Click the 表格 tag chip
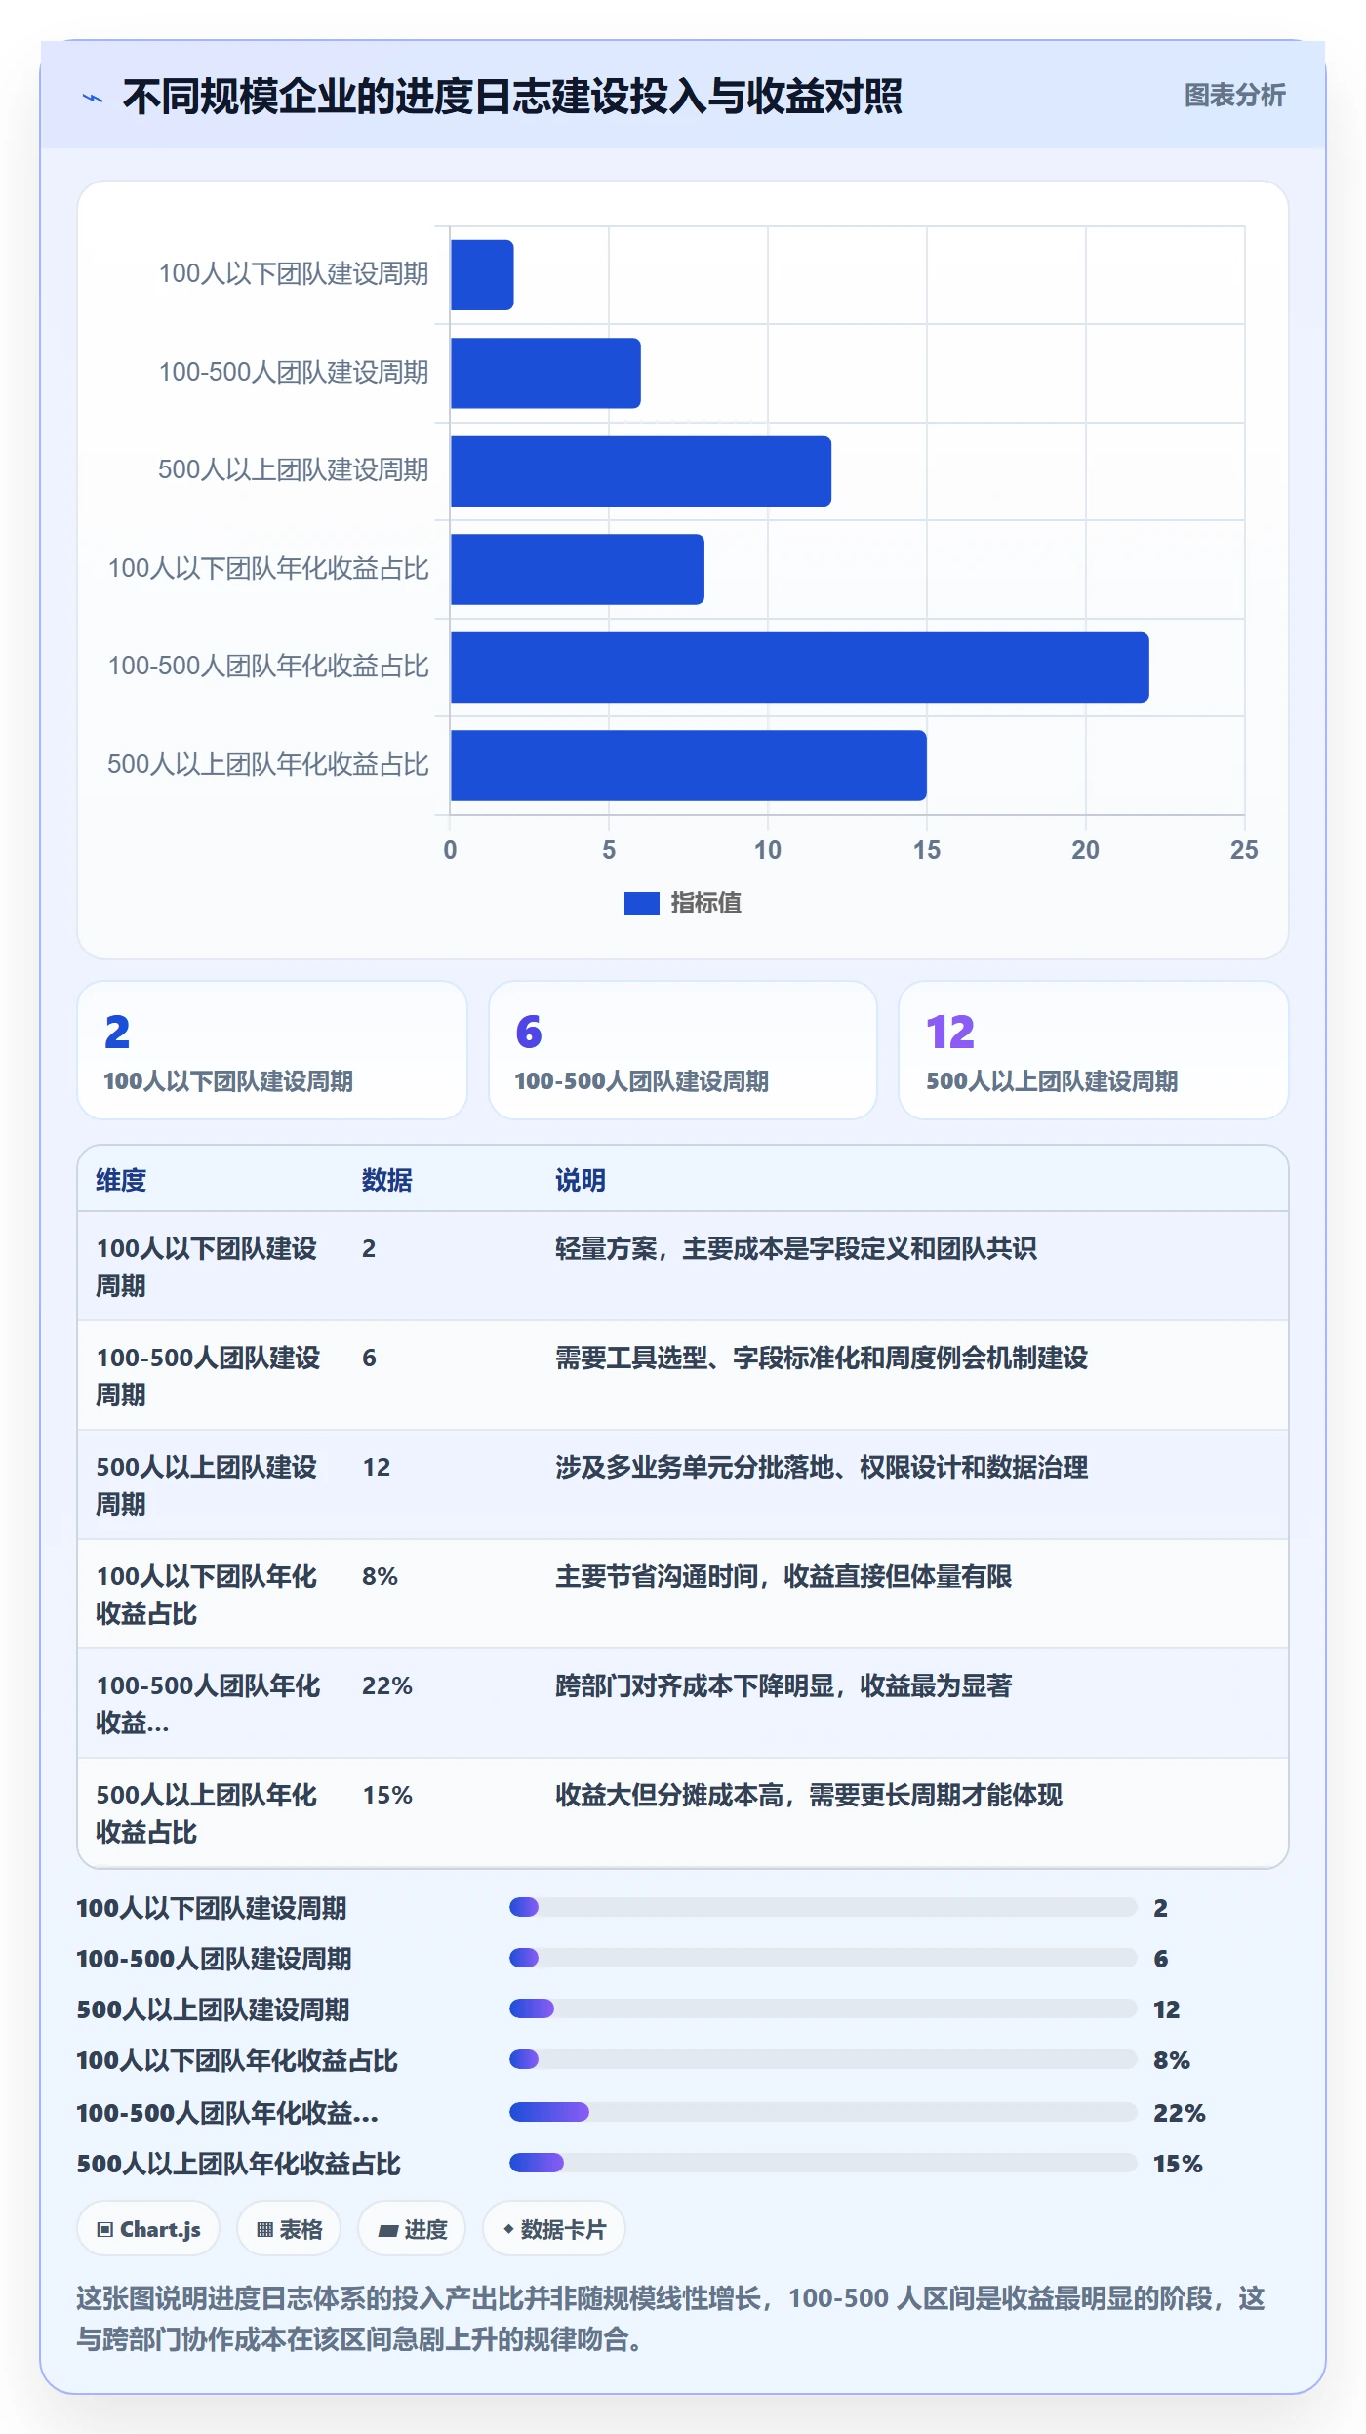The image size is (1366, 2434). [289, 2229]
